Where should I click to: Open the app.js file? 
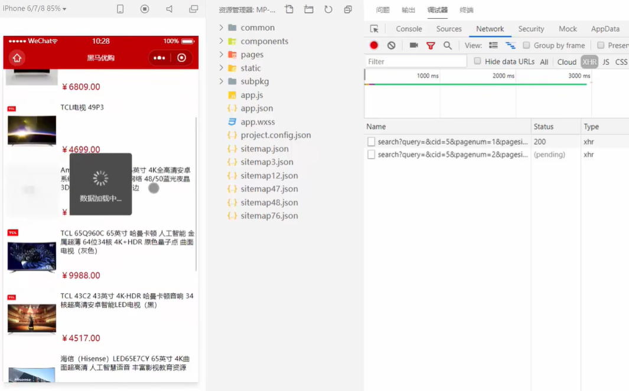[252, 95]
